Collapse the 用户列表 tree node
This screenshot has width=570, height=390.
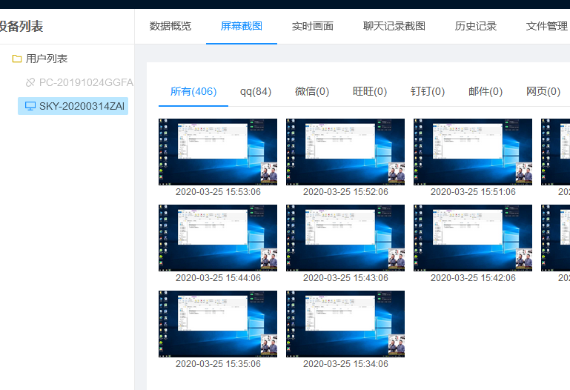click(x=47, y=59)
